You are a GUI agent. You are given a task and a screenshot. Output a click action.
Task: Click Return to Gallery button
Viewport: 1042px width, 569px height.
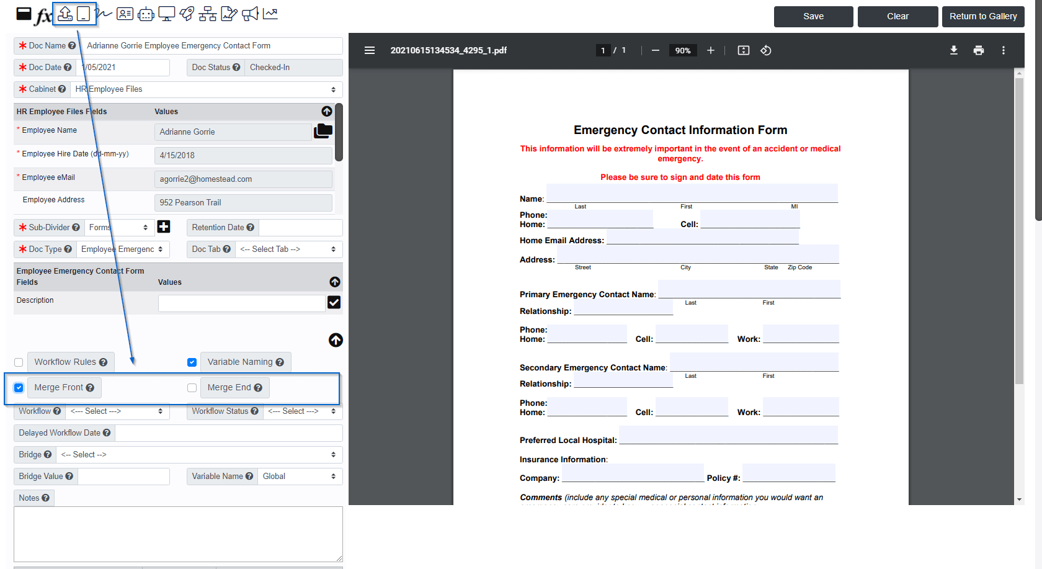pos(983,17)
